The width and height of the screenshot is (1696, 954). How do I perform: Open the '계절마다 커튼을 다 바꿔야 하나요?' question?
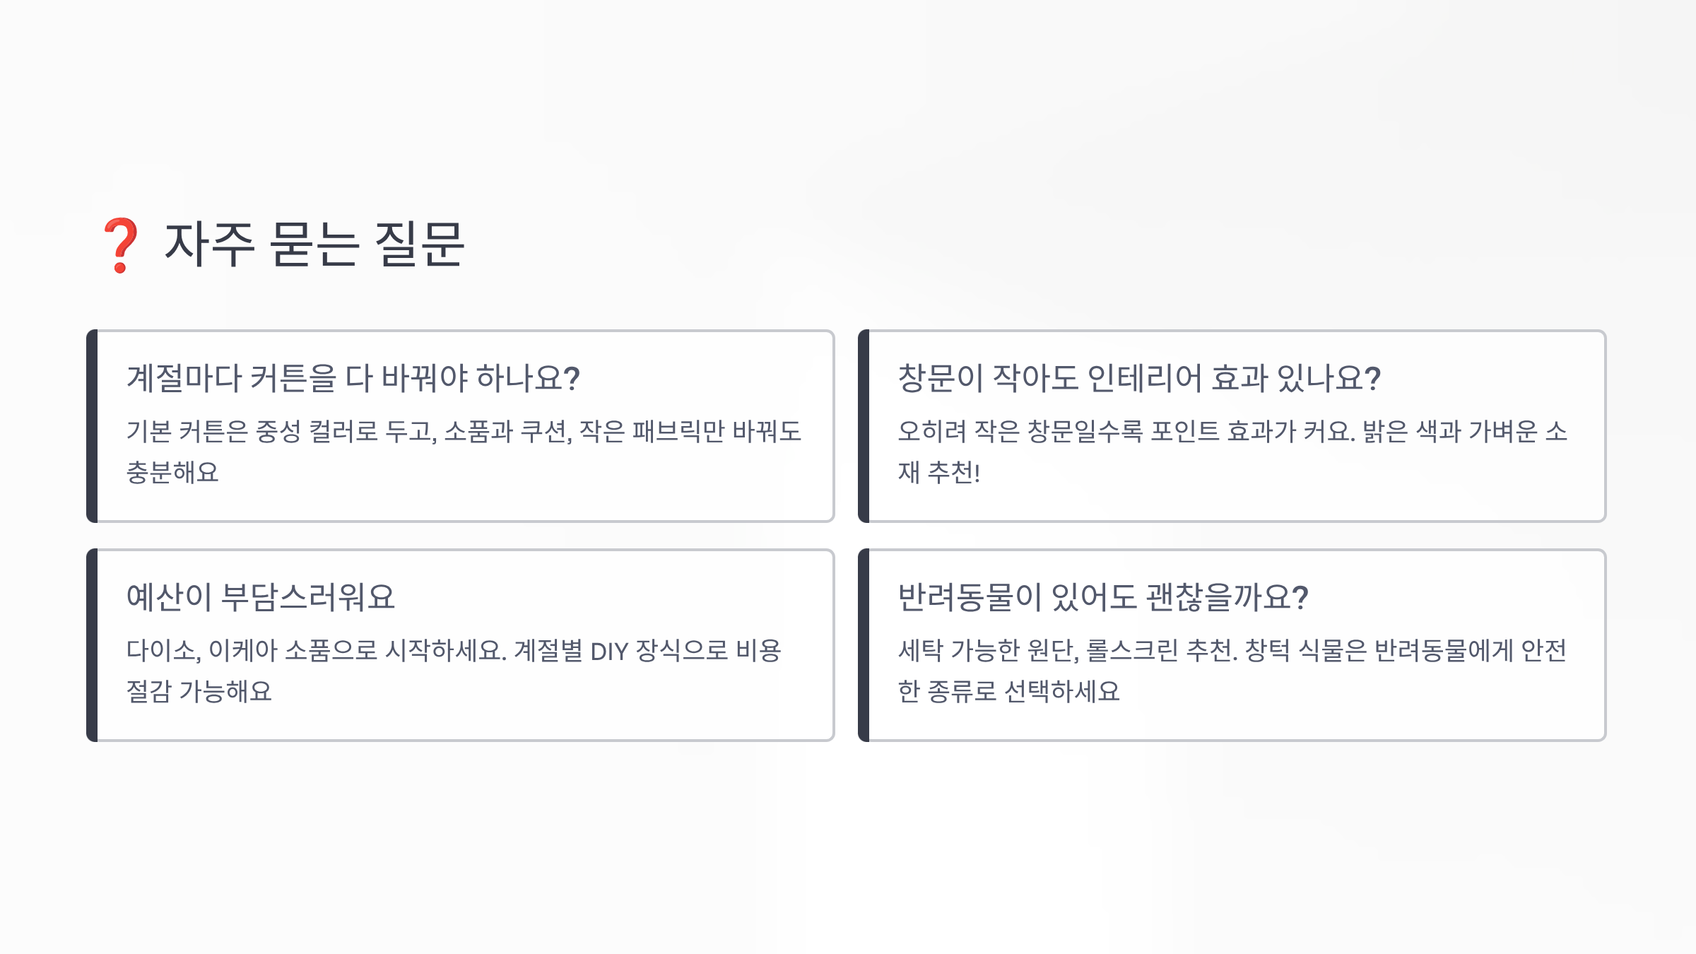pyautogui.click(x=353, y=378)
